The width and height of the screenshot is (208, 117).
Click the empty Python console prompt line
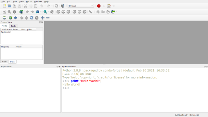click(135, 88)
